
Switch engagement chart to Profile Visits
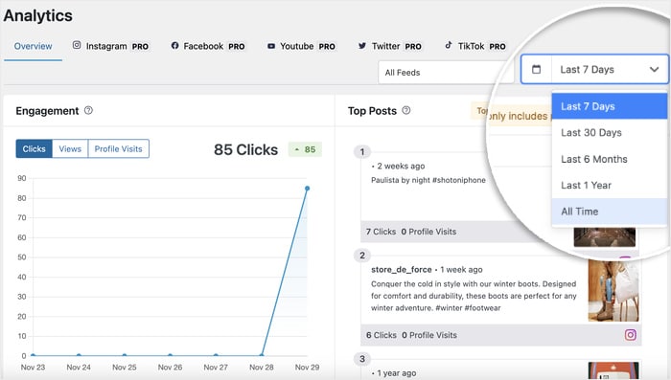click(x=119, y=148)
